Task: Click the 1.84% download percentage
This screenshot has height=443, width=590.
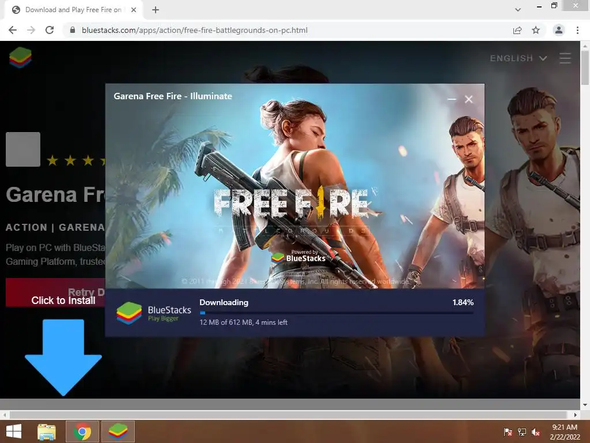Action: [x=463, y=302]
